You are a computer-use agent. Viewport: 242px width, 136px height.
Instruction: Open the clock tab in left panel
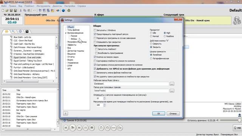point(20,31)
